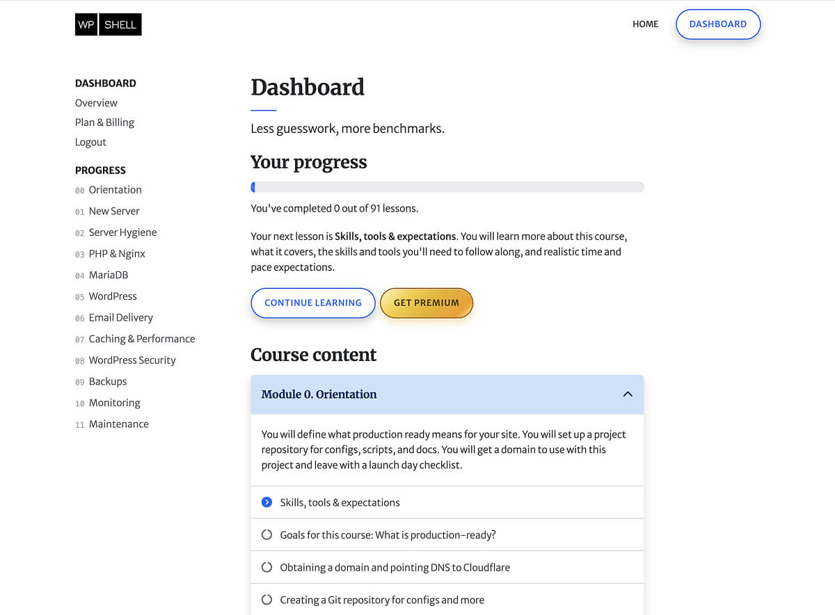The height and width of the screenshot is (615, 835).
Task: Open Overview in the sidebar
Action: pos(96,103)
